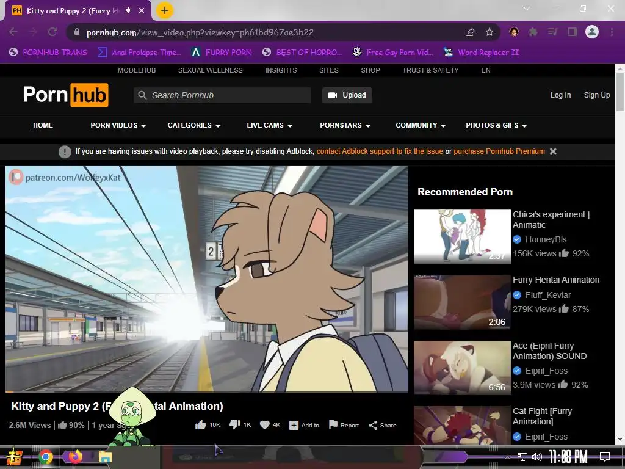This screenshot has height=469, width=625.
Task: Open the HonneyBls channel link
Action: coord(546,239)
